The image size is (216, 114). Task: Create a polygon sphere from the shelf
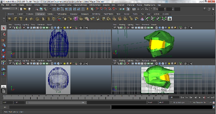click(10, 19)
